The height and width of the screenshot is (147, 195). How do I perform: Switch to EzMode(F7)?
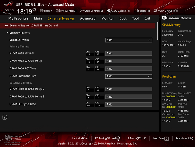click(137, 139)
